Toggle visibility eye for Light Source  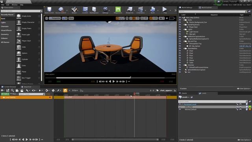180,32
